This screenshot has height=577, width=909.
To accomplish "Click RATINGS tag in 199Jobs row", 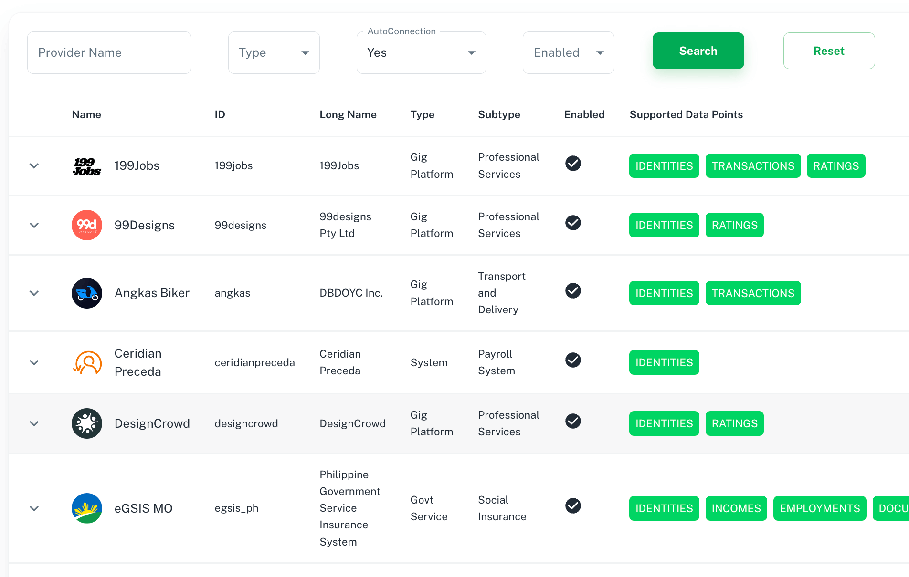I will click(x=836, y=166).
